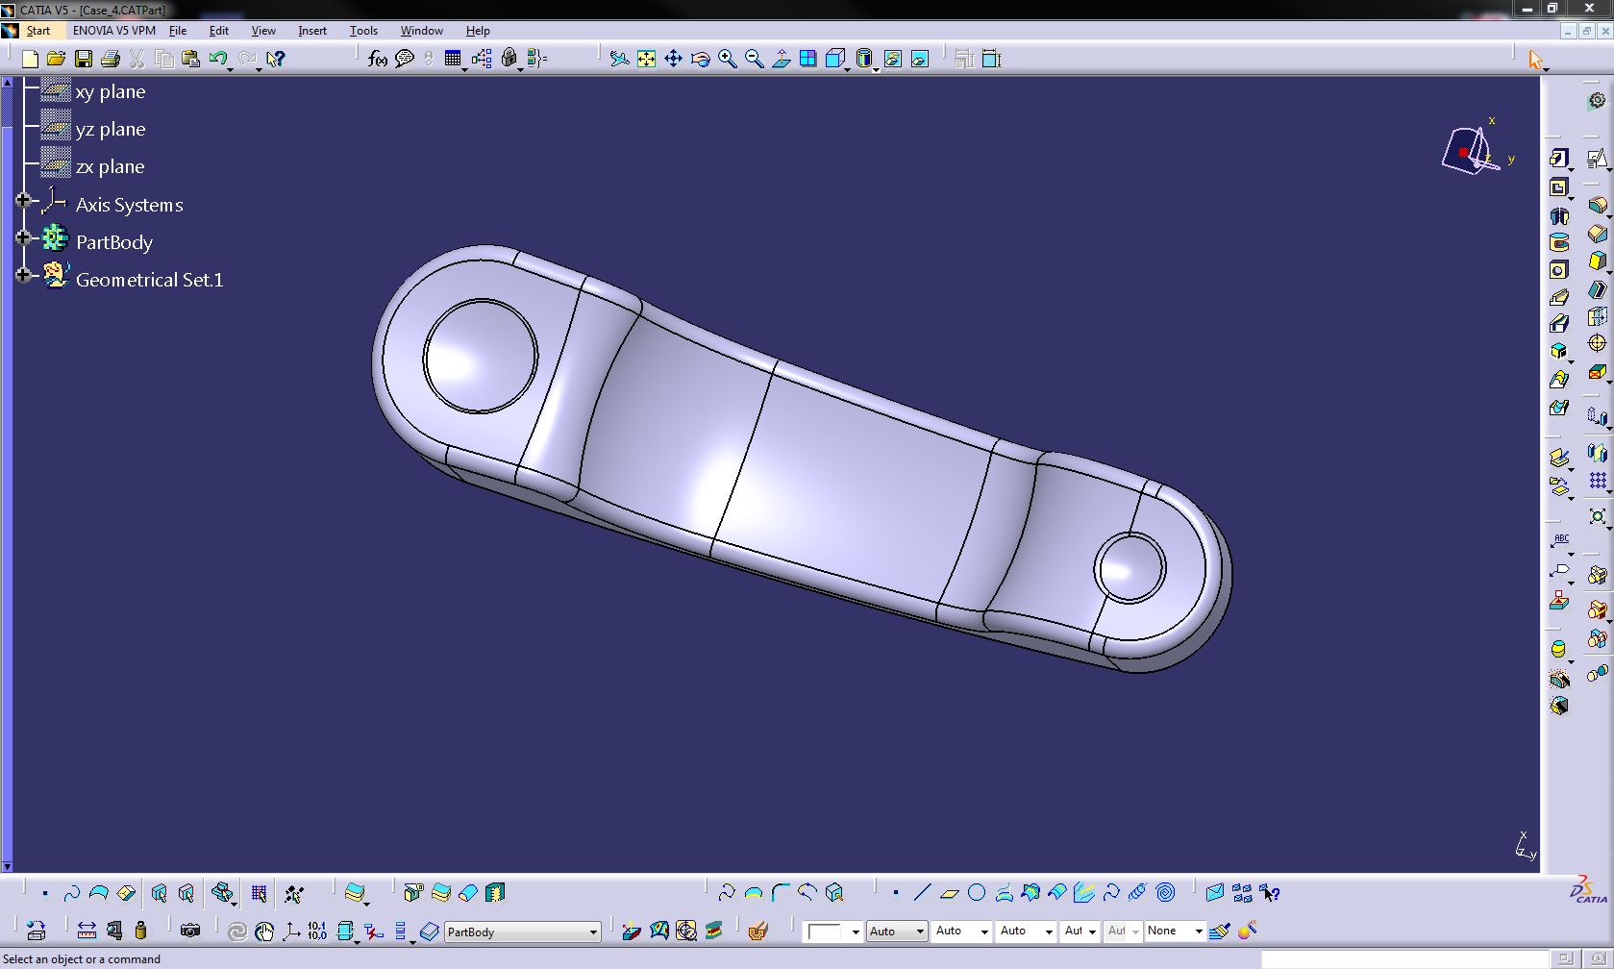Screen dimensions: 1614x969
Task: Open the Insert menu
Action: (312, 31)
